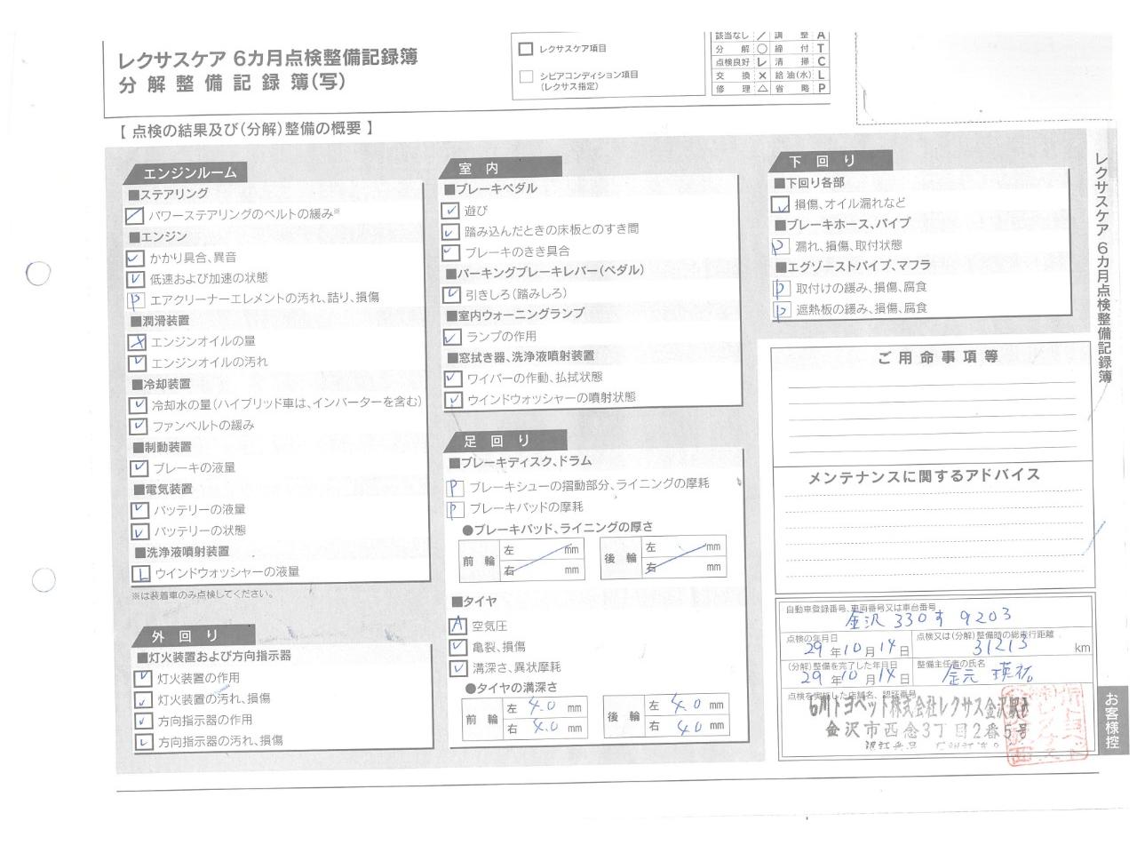Screen dimensions: 1137x853
Task: Toggle the 漏れ、損傷、取付状態 checkbox
Action: pyautogui.click(x=780, y=246)
